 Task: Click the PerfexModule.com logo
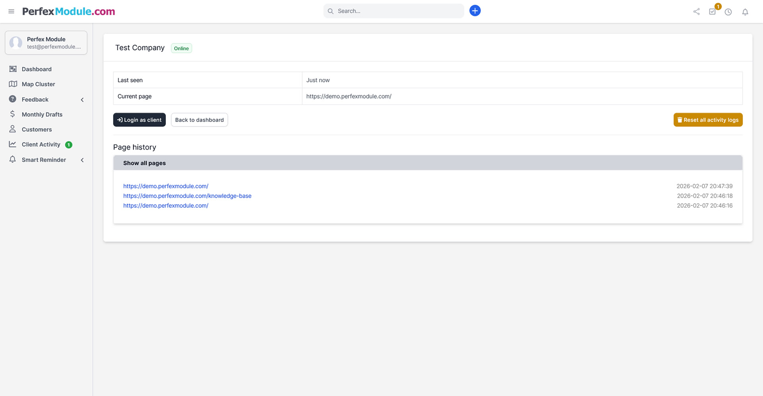[x=68, y=12]
